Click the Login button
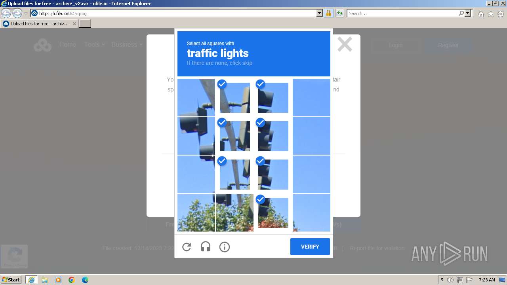507x285 pixels. 396,45
